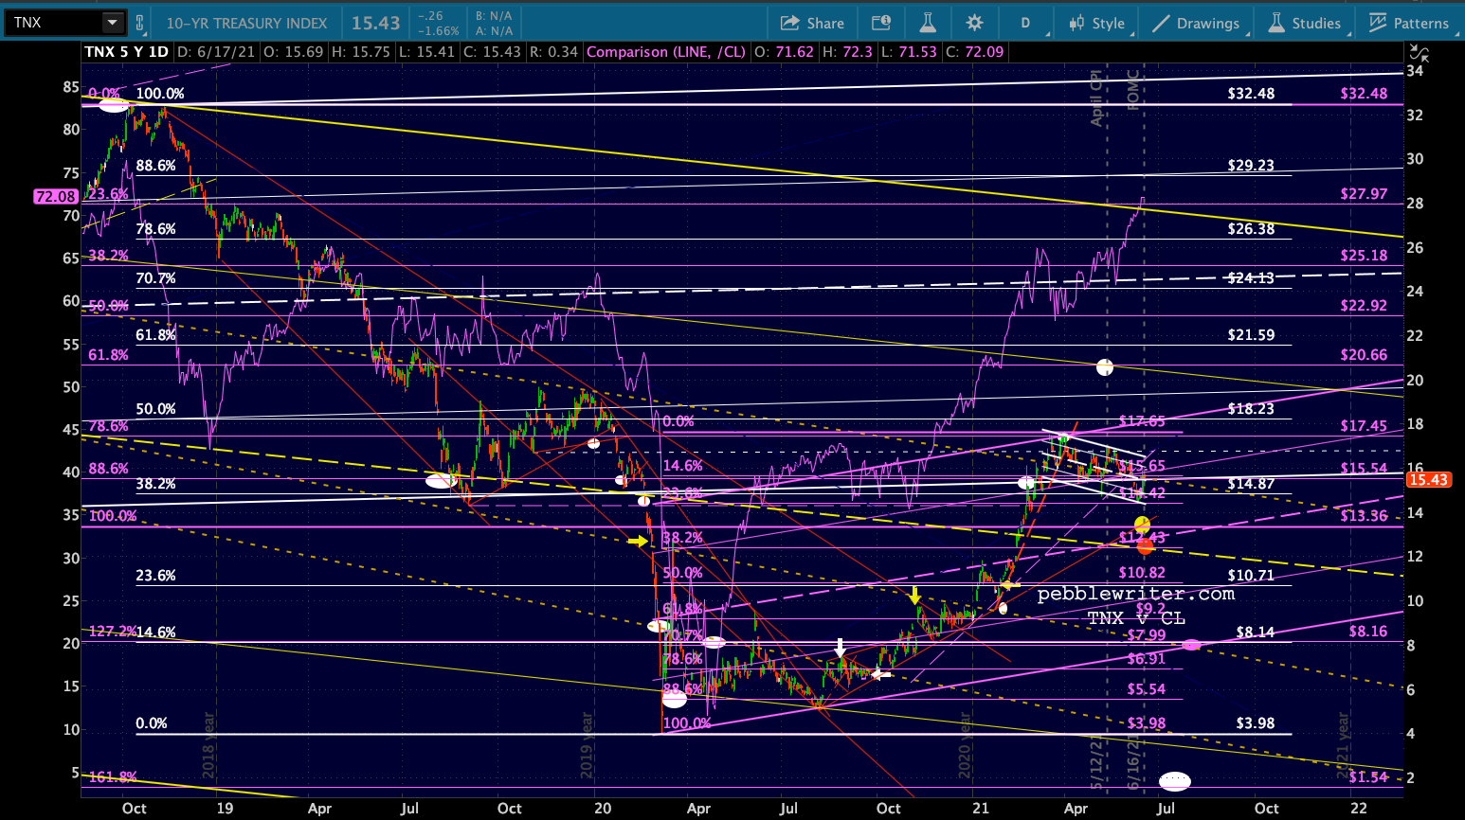1465x820 pixels.
Task: Open the Studies menu
Action: (1305, 23)
